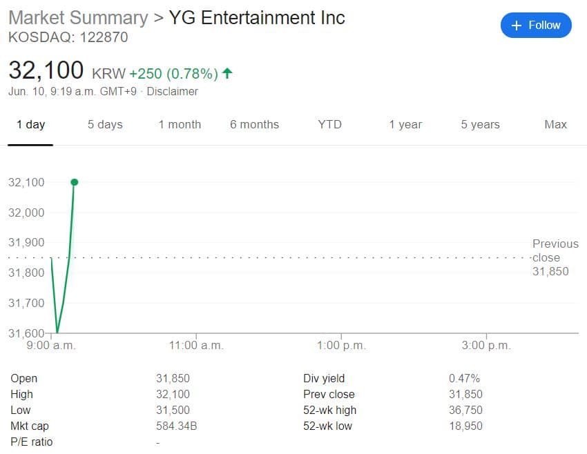587x454 pixels.
Task: Click the Follow button
Action: 536,26
